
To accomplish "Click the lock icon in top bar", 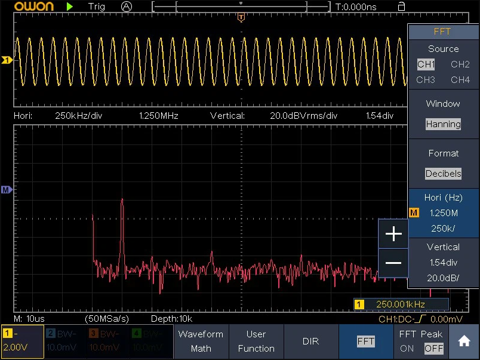I will pyautogui.click(x=401, y=7).
